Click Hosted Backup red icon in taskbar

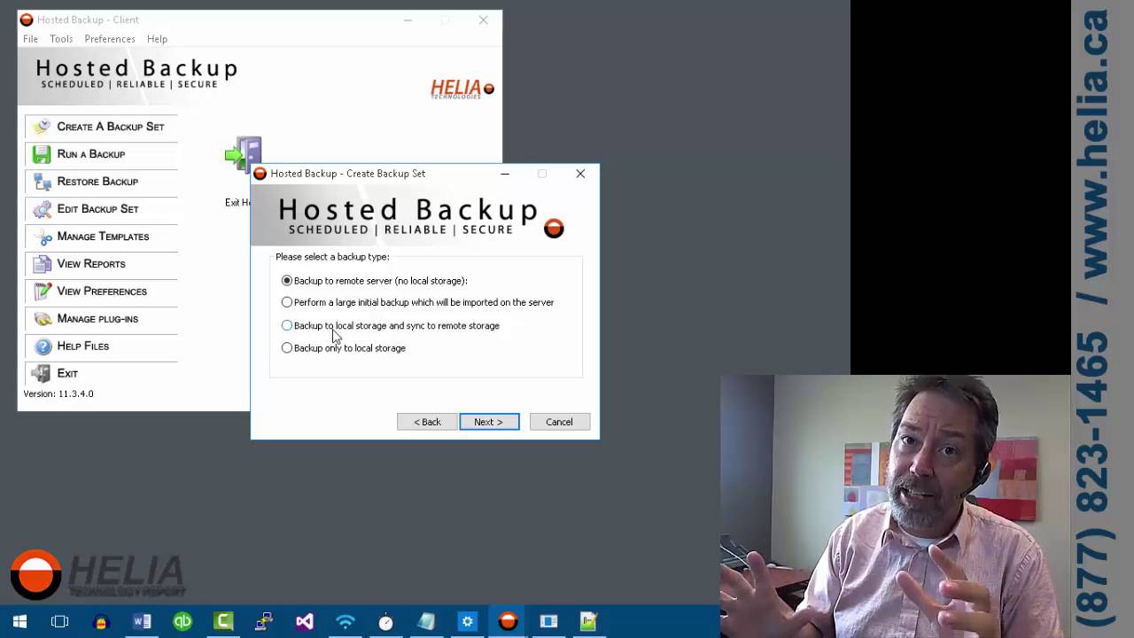tap(508, 622)
